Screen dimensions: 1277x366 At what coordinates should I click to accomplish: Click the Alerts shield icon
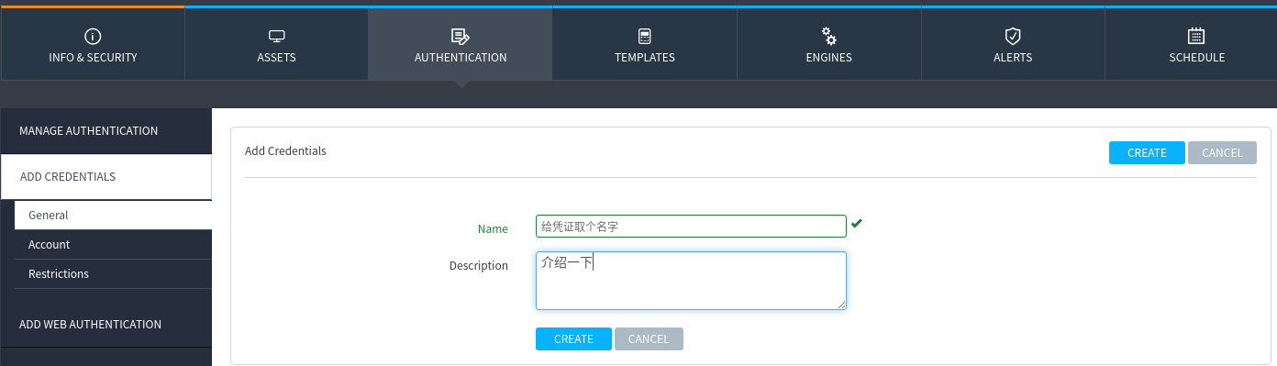tap(1013, 36)
